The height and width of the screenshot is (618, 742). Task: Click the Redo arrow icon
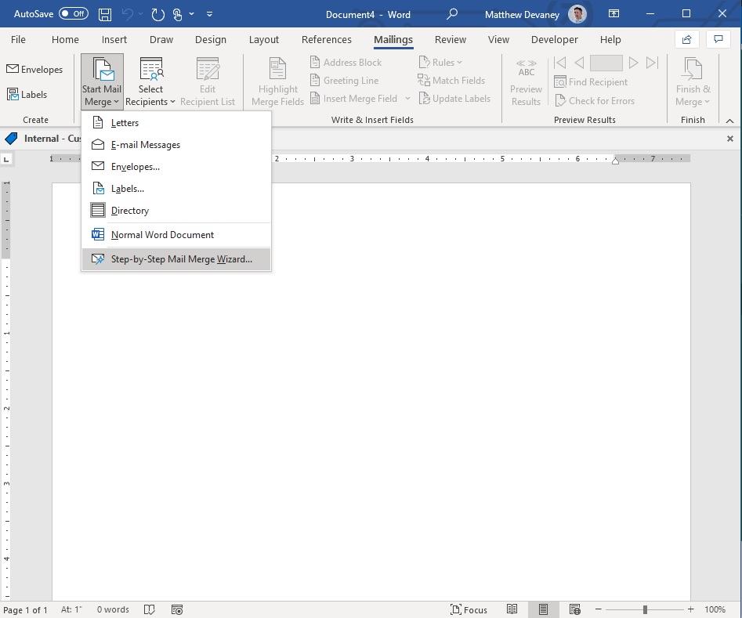157,15
